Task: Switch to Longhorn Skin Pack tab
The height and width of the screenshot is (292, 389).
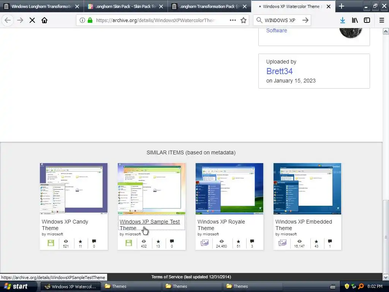Action: point(125,6)
